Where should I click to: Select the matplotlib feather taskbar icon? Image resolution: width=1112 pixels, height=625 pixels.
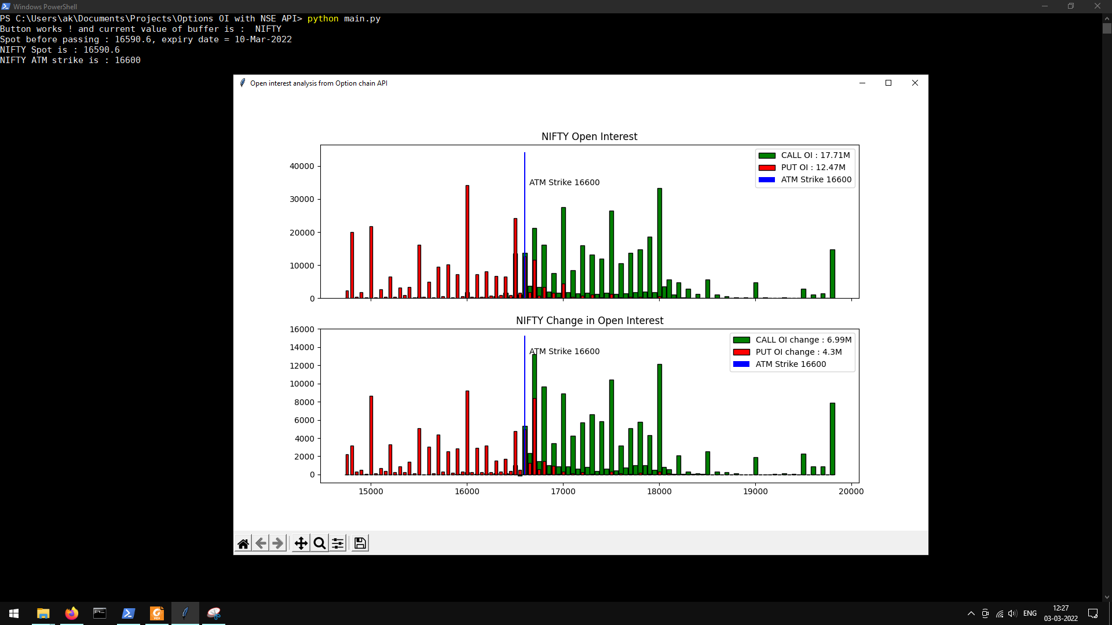pyautogui.click(x=185, y=613)
